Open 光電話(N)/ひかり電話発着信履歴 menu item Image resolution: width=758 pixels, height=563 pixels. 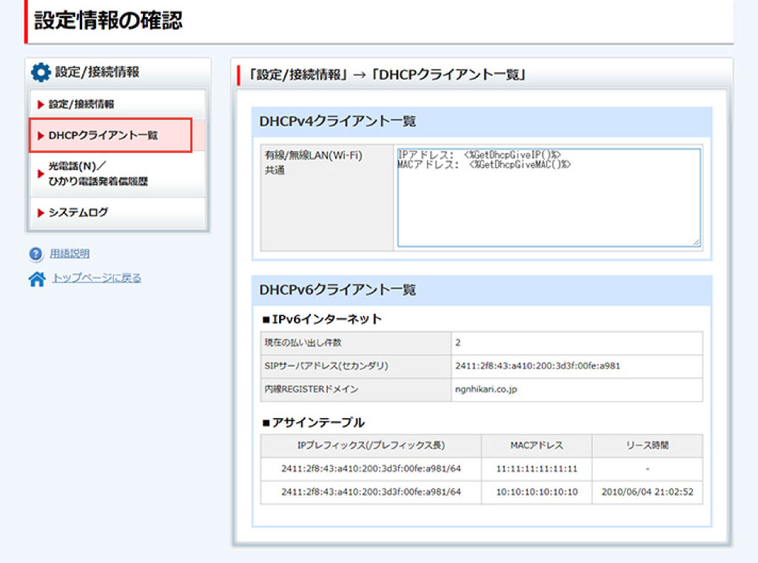98,174
